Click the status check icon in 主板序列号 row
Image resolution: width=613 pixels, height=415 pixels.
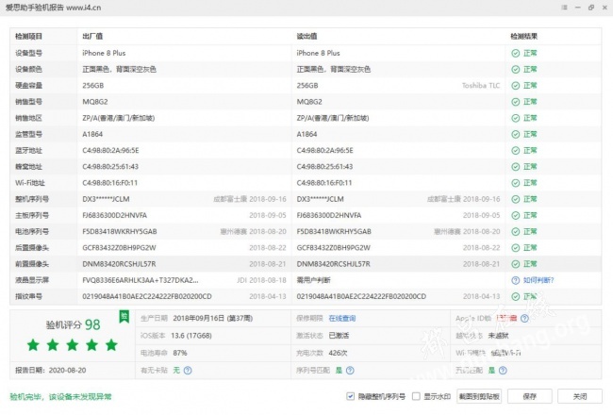tap(516, 216)
